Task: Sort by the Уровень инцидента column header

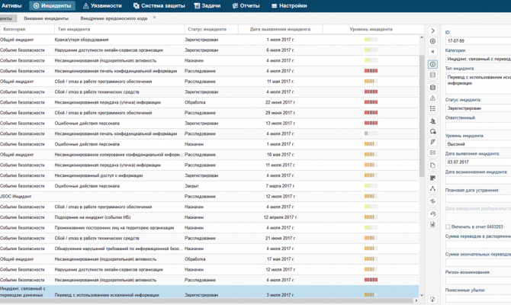Action: pos(371,29)
